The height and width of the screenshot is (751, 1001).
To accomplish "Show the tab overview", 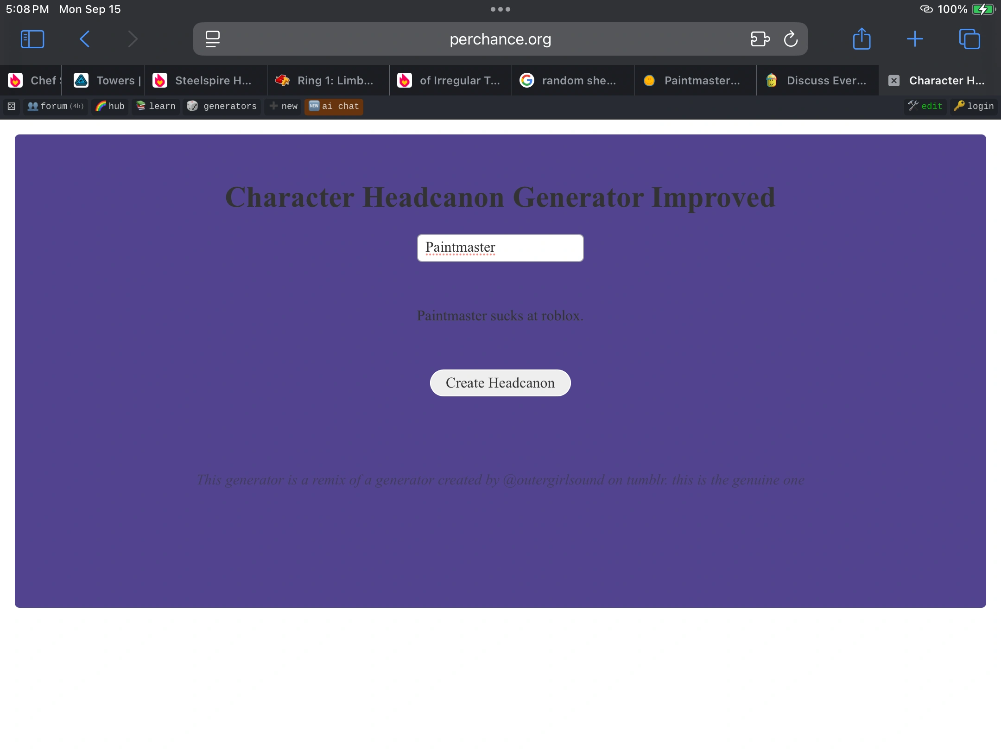I will pos(969,39).
